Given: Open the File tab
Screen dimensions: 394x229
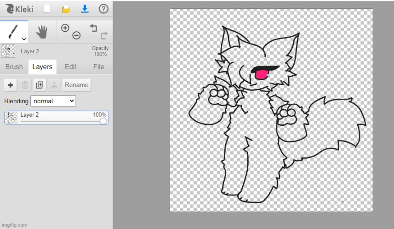Looking at the screenshot, I should pos(98,67).
